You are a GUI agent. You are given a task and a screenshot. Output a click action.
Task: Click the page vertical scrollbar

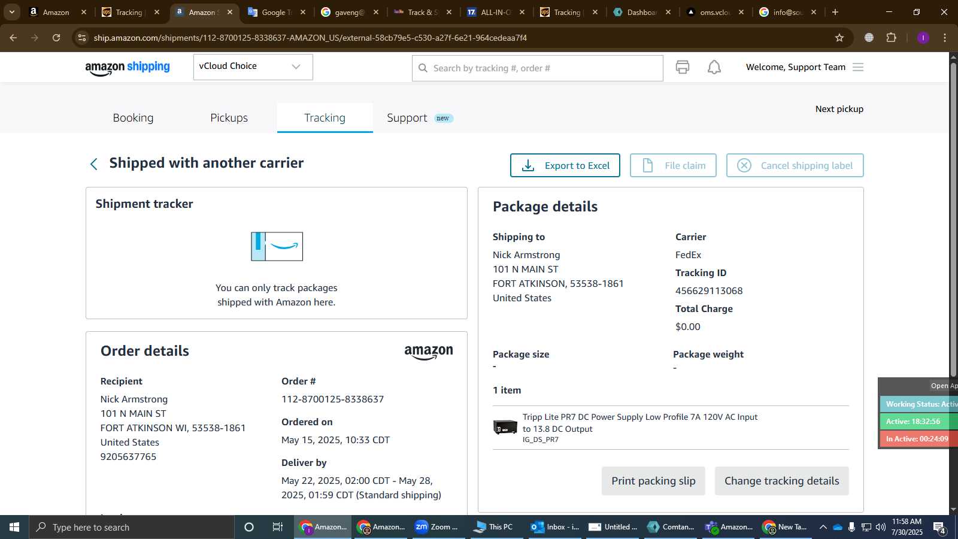(x=953, y=219)
